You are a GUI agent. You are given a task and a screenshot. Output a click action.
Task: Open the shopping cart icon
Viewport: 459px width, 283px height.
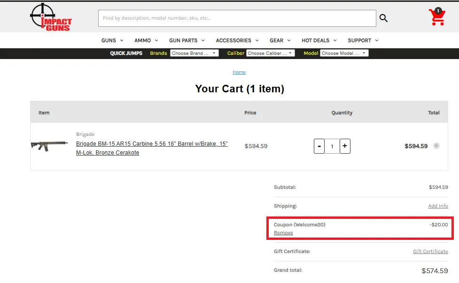point(437,16)
